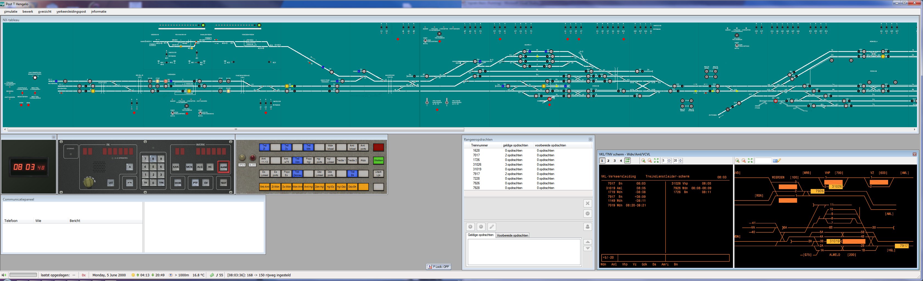The image size is (923, 281).
Task: Click the orange Wdn-Aml button
Action: click(298, 187)
